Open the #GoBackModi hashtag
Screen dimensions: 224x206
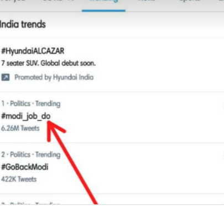(25, 167)
